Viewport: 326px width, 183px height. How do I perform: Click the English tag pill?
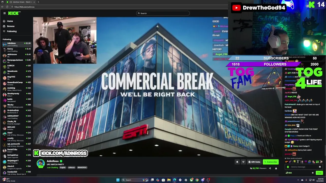pyautogui.click(x=63, y=167)
